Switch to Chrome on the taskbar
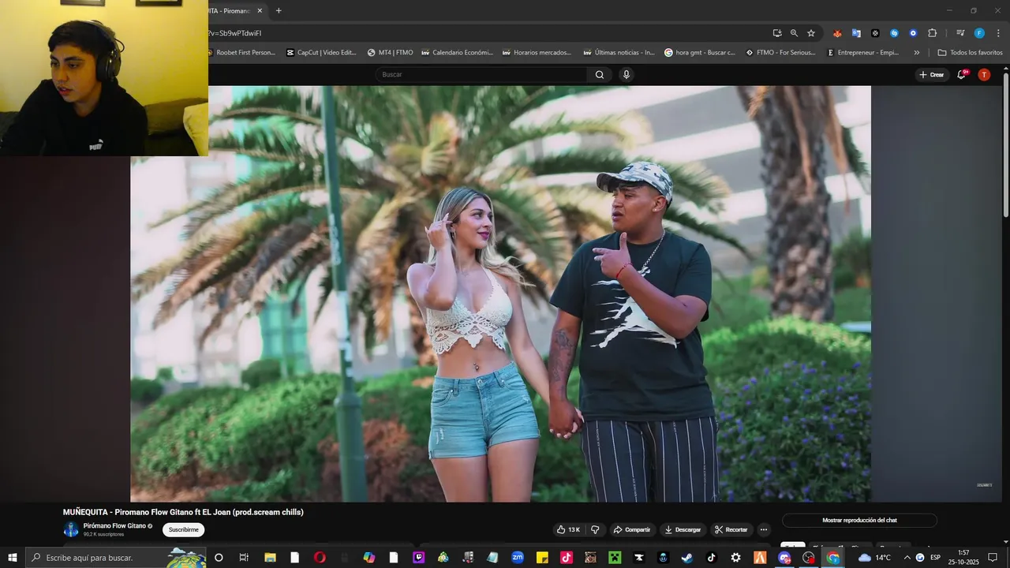Image resolution: width=1010 pixels, height=568 pixels. click(x=833, y=558)
